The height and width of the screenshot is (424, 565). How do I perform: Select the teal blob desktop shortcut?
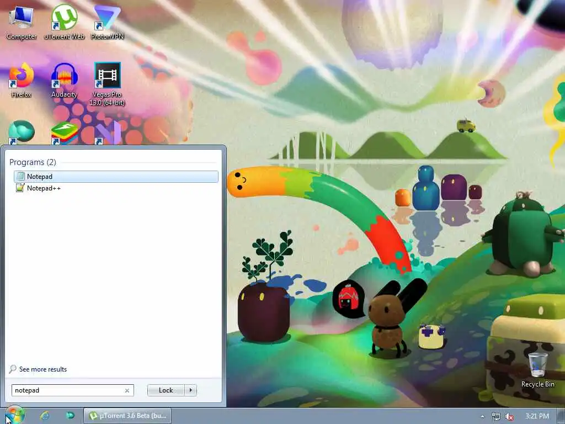click(x=22, y=132)
